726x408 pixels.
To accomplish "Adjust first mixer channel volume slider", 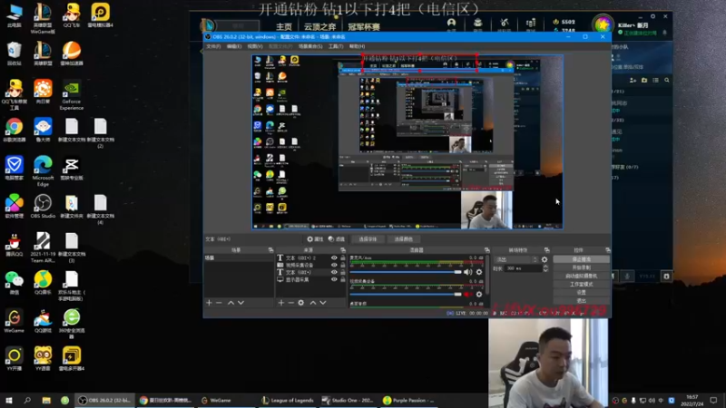I will click(x=406, y=272).
